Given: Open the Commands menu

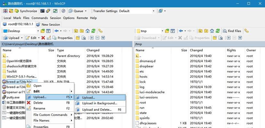Looking at the screenshot, I should point(40,18).
